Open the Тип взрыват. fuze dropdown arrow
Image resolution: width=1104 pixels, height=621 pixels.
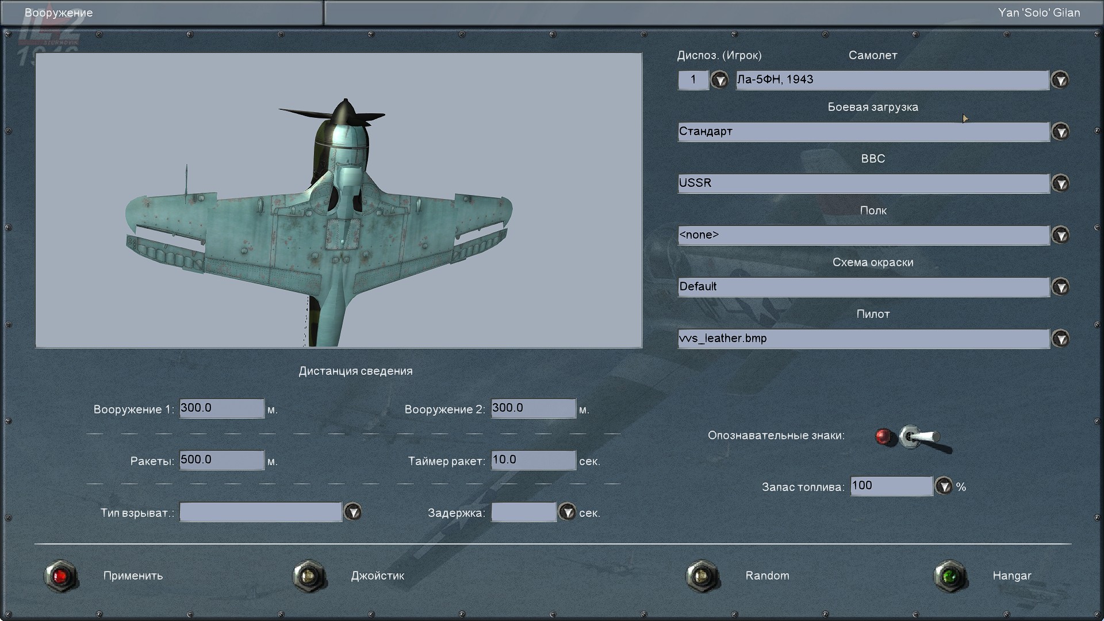click(x=352, y=512)
